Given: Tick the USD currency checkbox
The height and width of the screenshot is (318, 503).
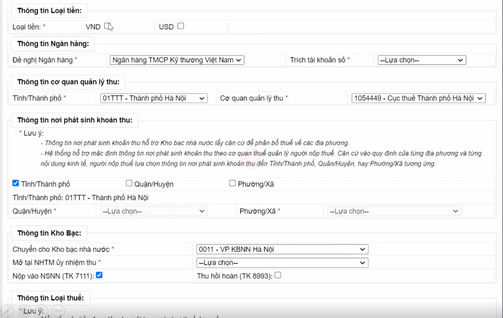Looking at the screenshot, I should coord(181,26).
